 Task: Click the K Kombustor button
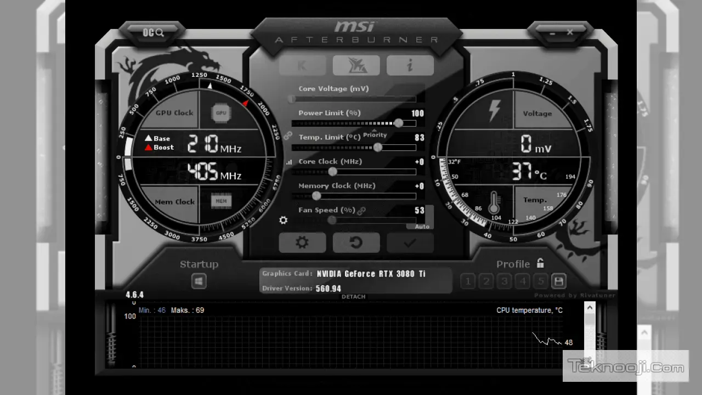tap(302, 65)
